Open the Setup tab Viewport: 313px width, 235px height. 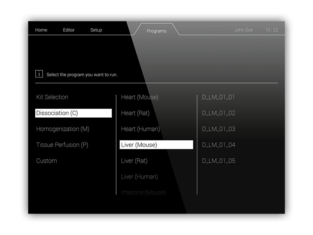coord(96,30)
